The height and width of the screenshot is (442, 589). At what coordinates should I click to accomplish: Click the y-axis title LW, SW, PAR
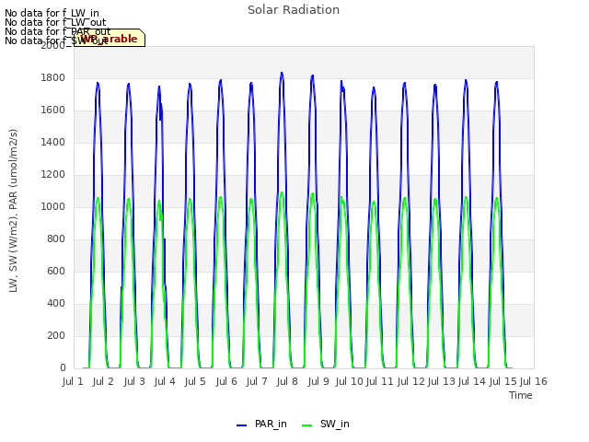pos(13,211)
